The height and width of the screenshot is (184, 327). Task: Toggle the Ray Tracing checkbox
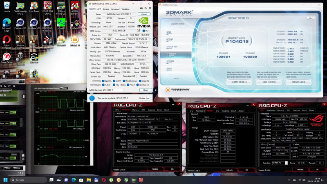pyautogui.click(x=114, y=85)
